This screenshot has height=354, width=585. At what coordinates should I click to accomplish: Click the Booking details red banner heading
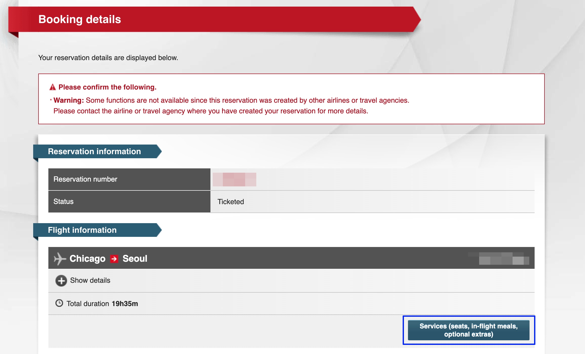[x=80, y=20]
